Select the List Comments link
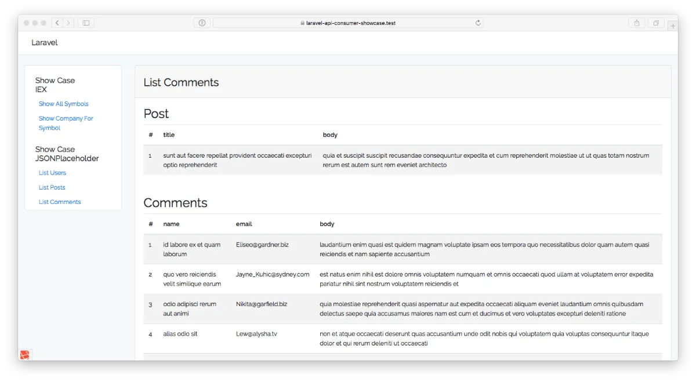The height and width of the screenshot is (382, 696). (x=59, y=201)
